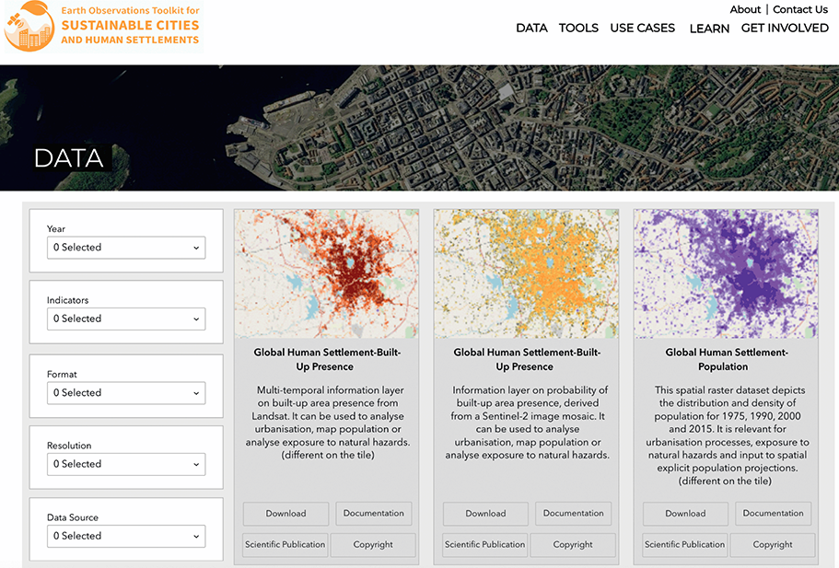This screenshot has width=839, height=568.
Task: View Scientific Publication for Landsat Built-Up card
Action: 285,544
